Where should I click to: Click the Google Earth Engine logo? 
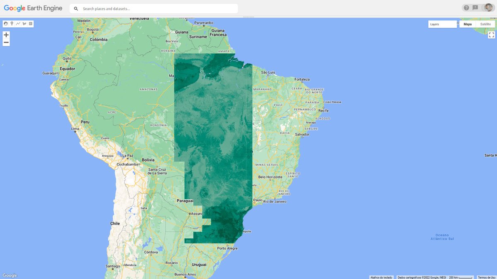click(x=33, y=8)
